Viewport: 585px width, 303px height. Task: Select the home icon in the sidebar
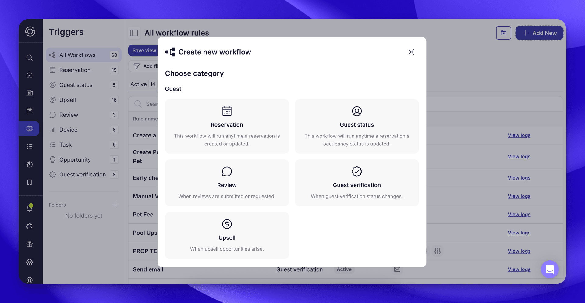coord(30,75)
